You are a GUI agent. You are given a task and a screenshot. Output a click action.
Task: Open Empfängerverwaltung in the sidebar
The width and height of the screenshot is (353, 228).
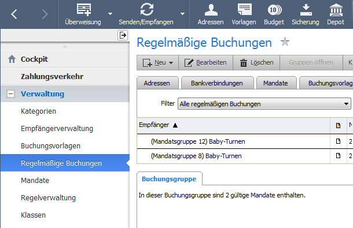click(65, 129)
